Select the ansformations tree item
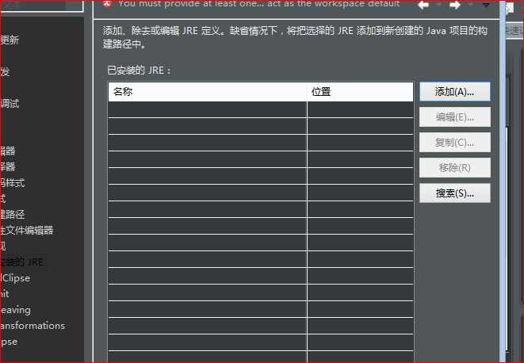 (x=33, y=326)
